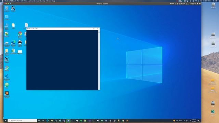Open Google Chrome from the taskbar
The image size is (219, 123).
point(123,121)
